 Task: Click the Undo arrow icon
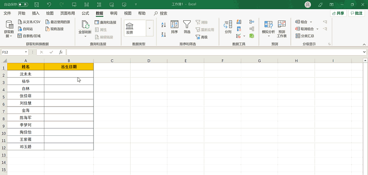tap(49, 4)
